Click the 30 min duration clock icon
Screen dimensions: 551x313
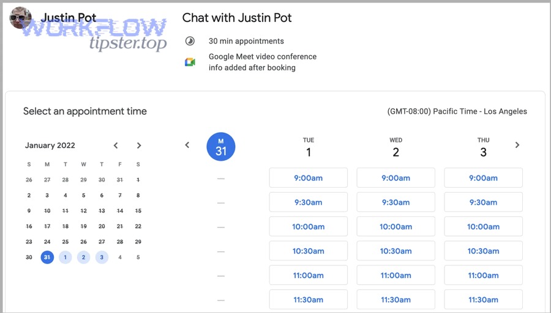190,41
